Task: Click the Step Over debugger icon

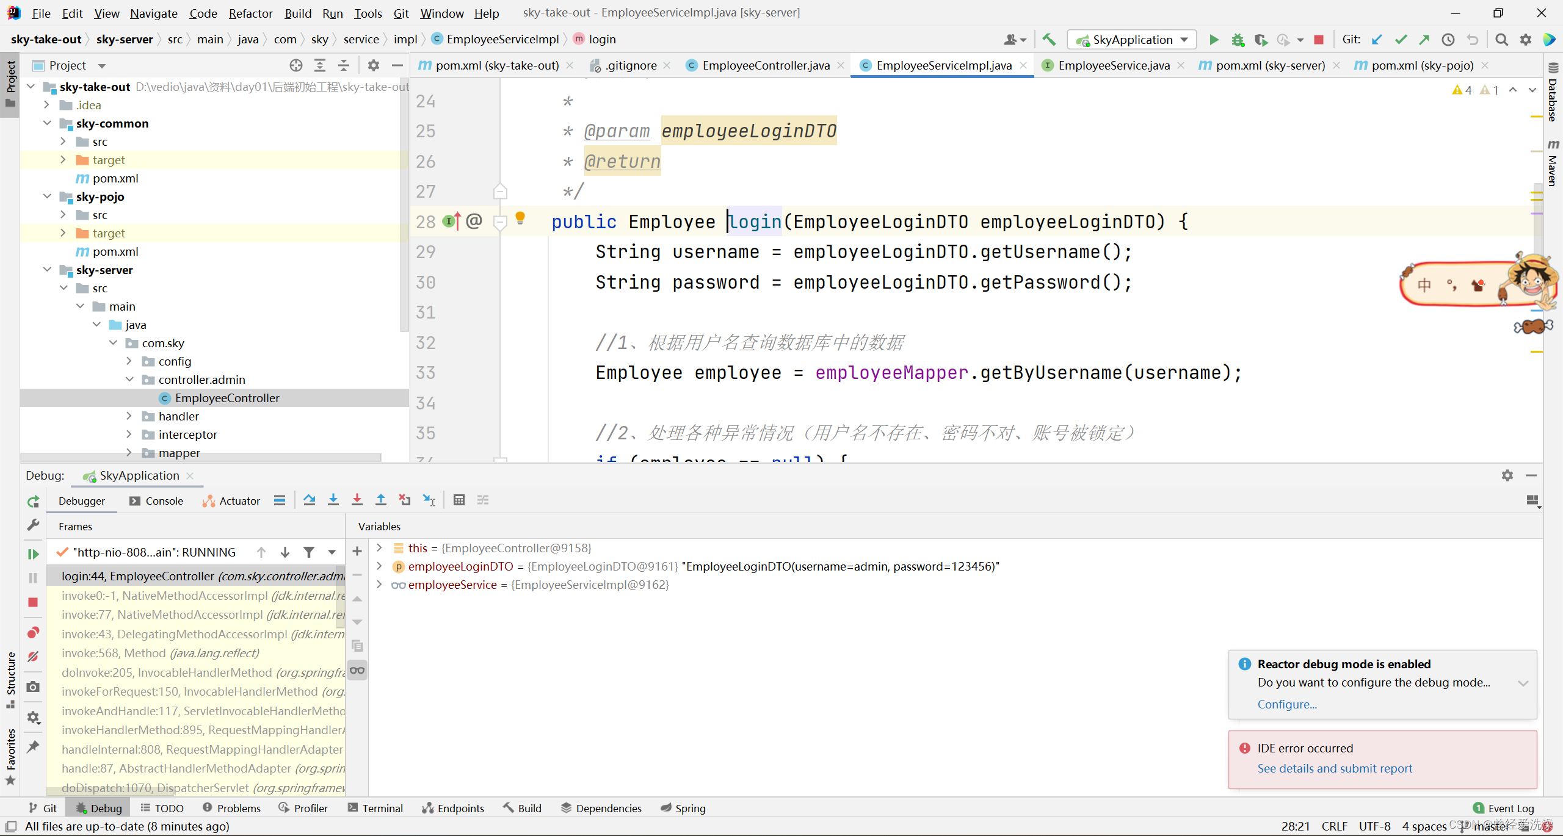Action: pyautogui.click(x=309, y=500)
